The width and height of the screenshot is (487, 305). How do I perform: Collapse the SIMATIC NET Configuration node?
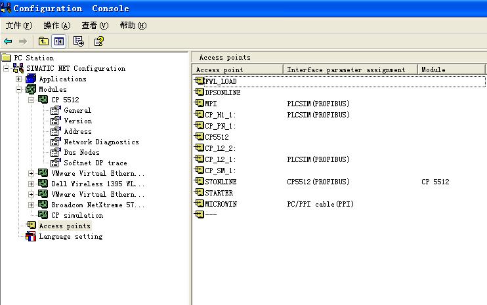coord(6,68)
